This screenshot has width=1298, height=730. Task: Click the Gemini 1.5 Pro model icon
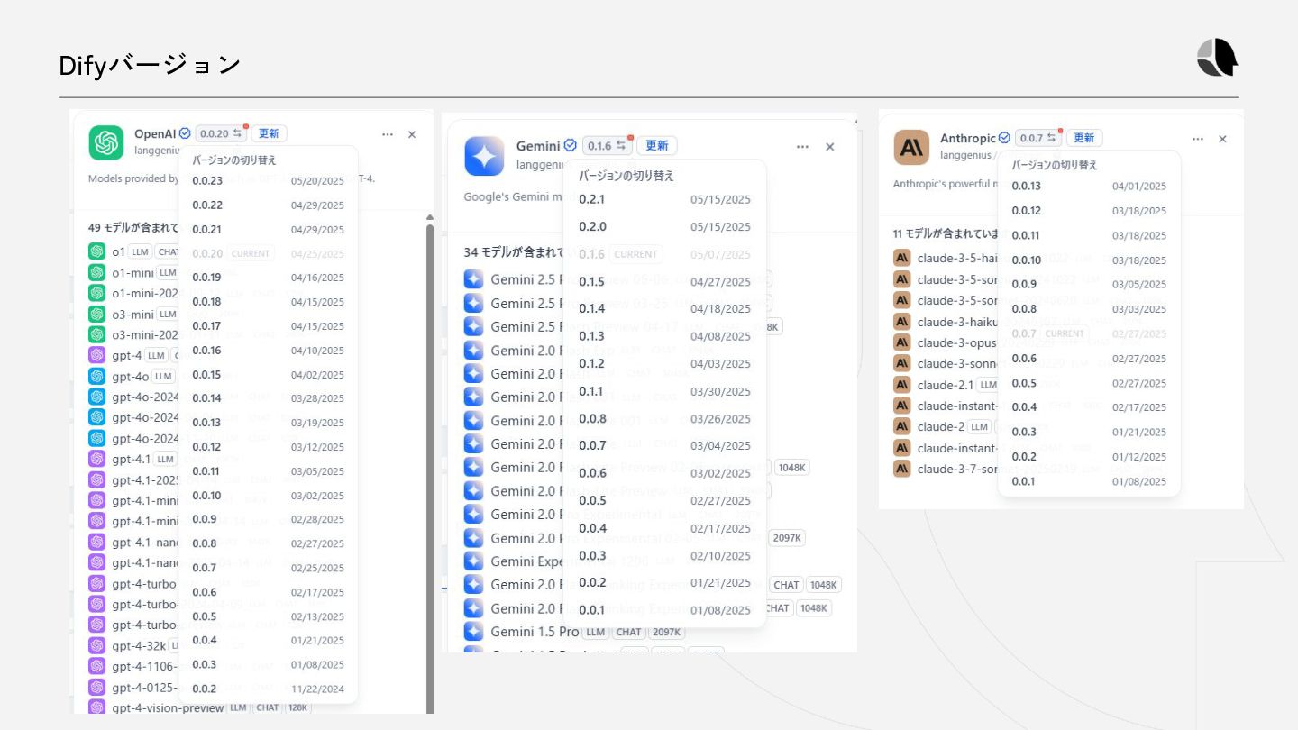click(474, 632)
